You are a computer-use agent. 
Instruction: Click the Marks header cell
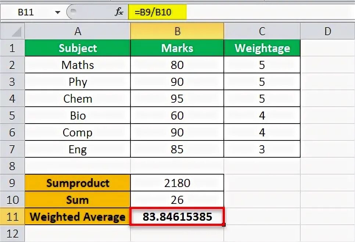(177, 48)
